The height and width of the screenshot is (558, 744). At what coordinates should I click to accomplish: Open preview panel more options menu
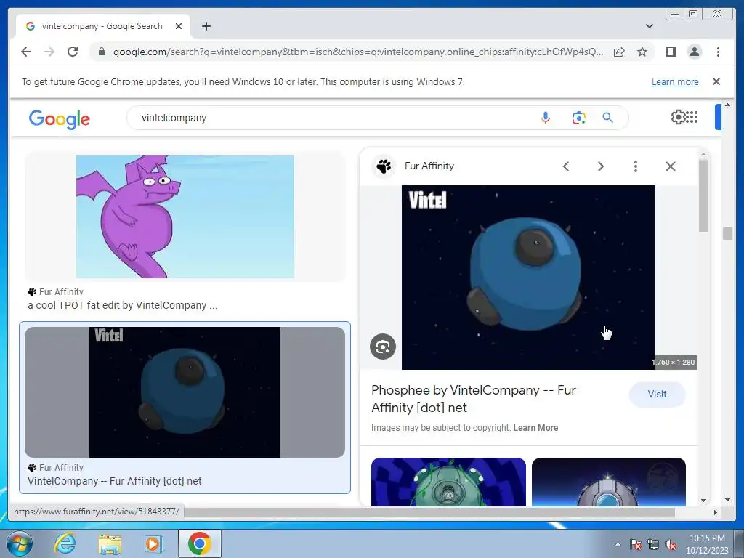click(x=635, y=166)
